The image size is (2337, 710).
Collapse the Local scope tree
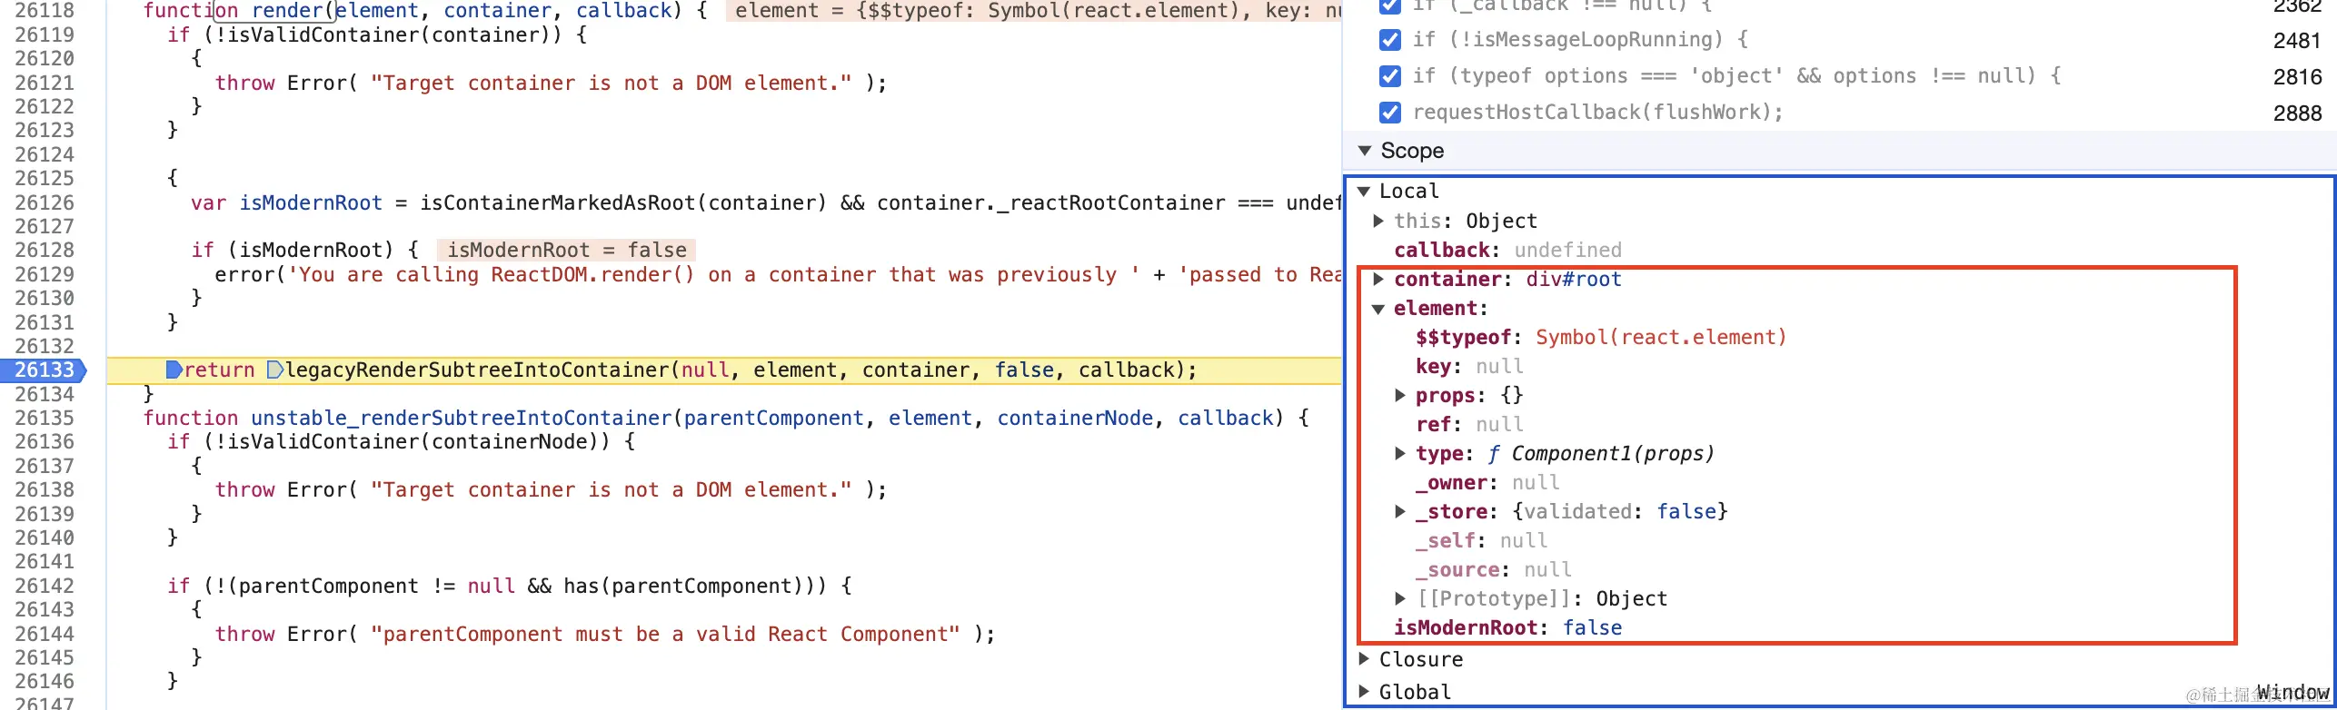click(1364, 191)
